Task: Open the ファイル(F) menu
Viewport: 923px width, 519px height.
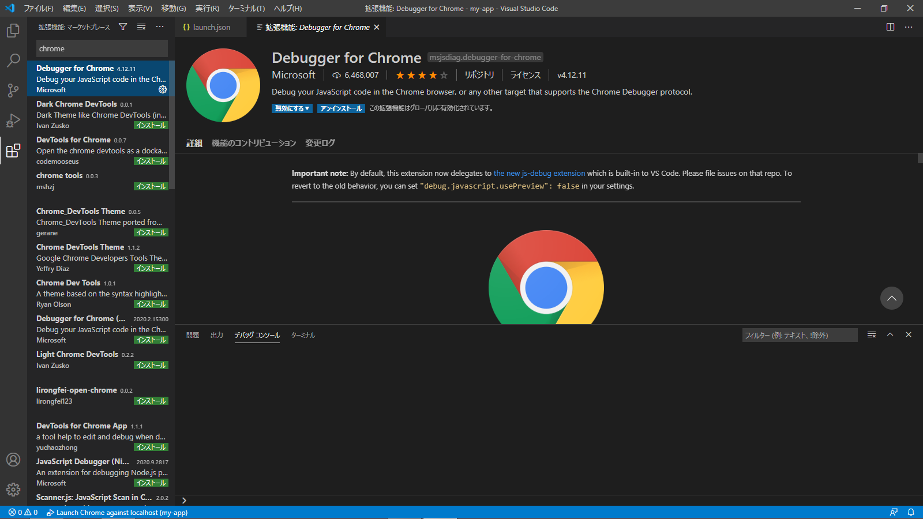Action: click(38, 8)
